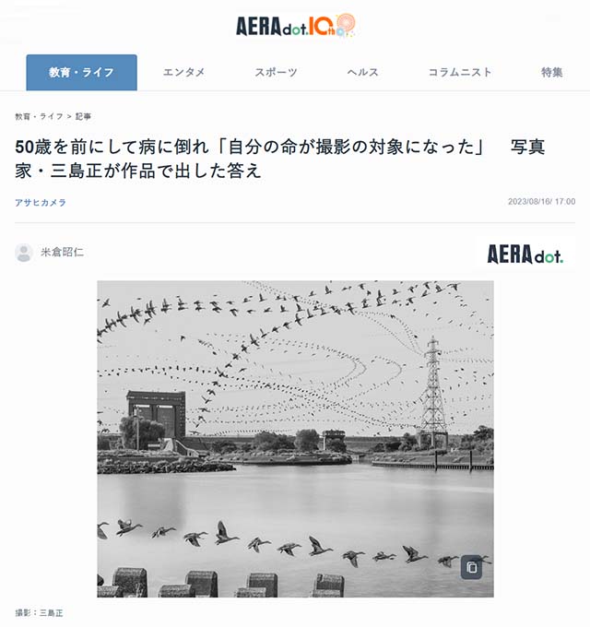Open the 特集 tab

click(x=551, y=72)
